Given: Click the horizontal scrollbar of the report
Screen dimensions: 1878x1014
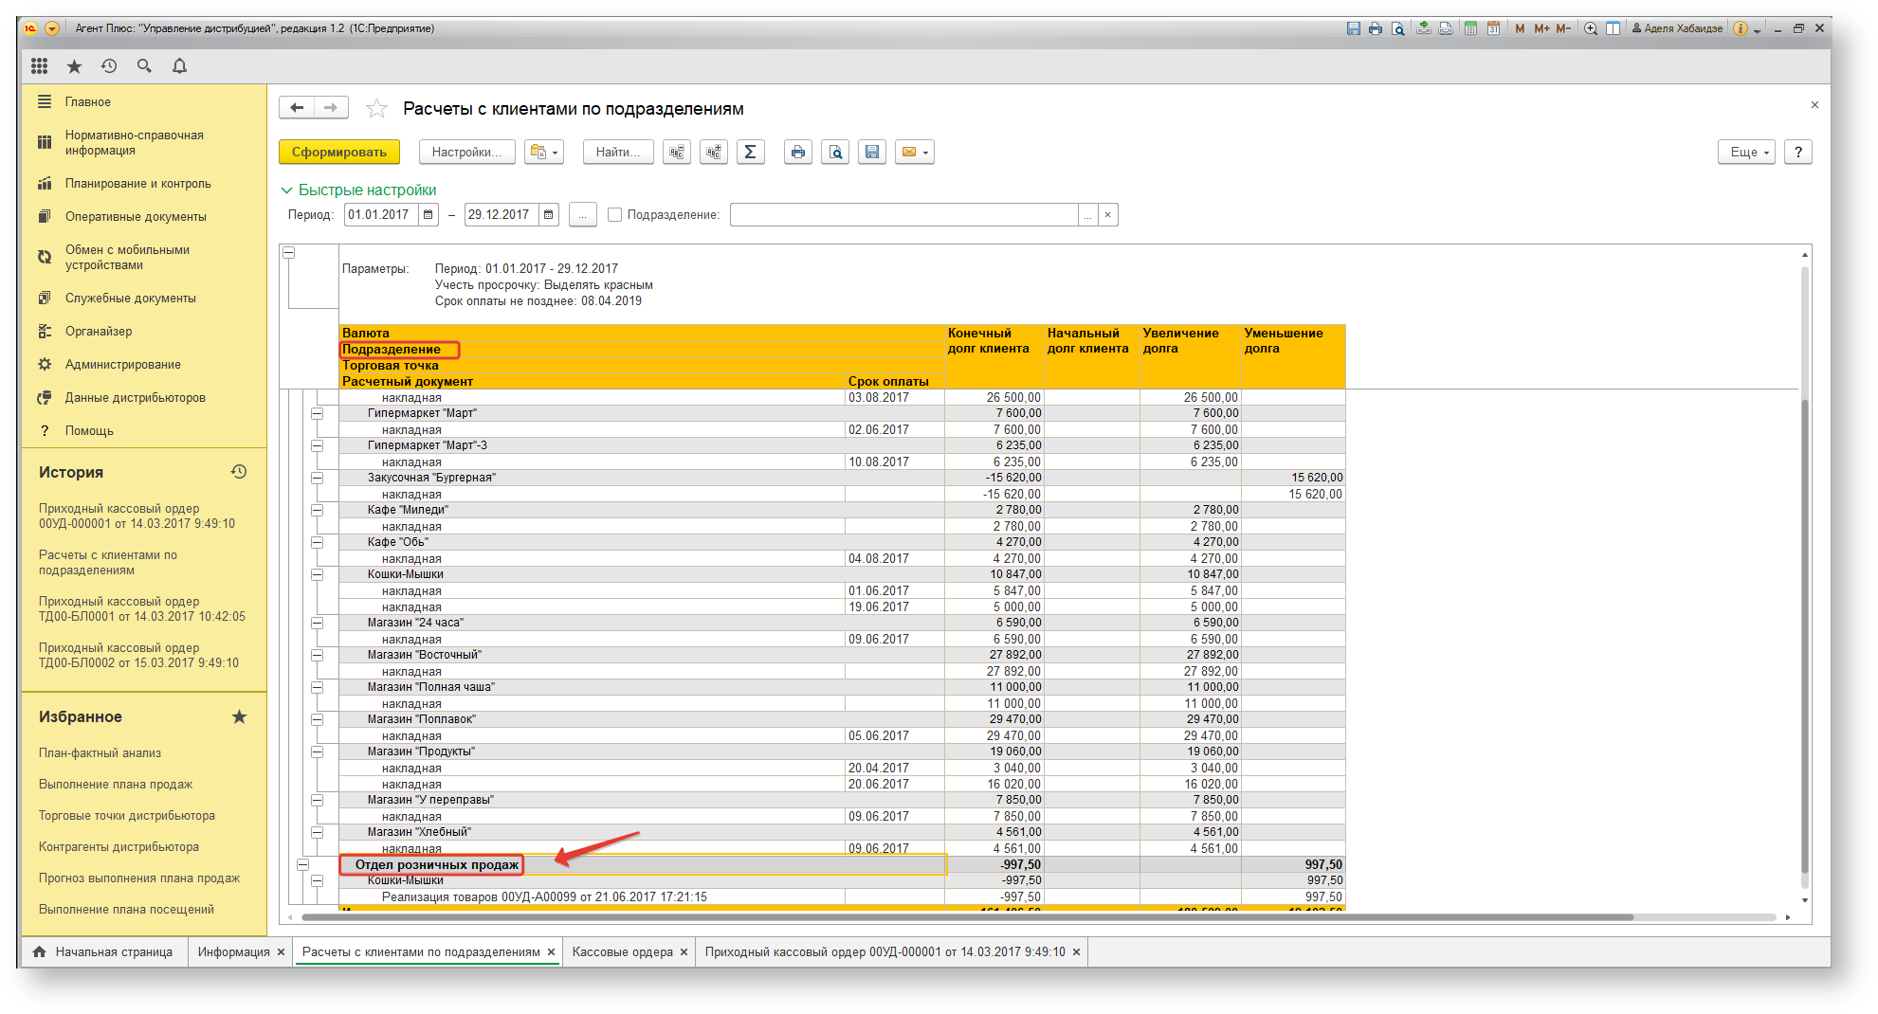Looking at the screenshot, I should coord(967,917).
